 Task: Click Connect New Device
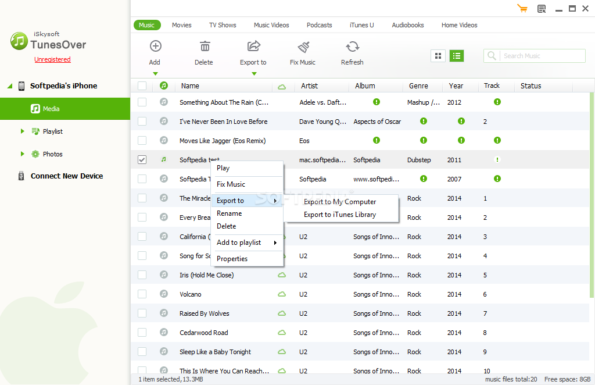67,176
